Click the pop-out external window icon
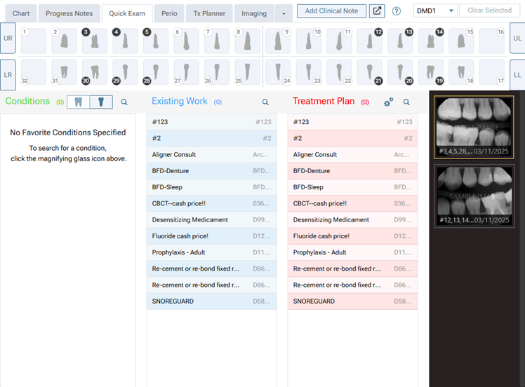The width and height of the screenshot is (525, 387). pyautogui.click(x=378, y=11)
